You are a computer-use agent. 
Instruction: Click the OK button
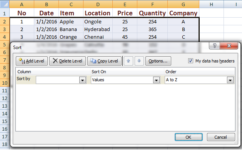[189, 137]
